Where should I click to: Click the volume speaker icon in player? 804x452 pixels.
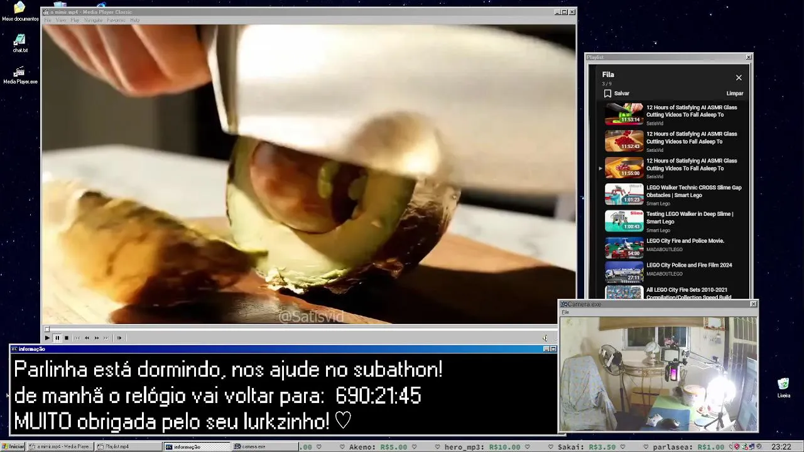click(x=545, y=338)
